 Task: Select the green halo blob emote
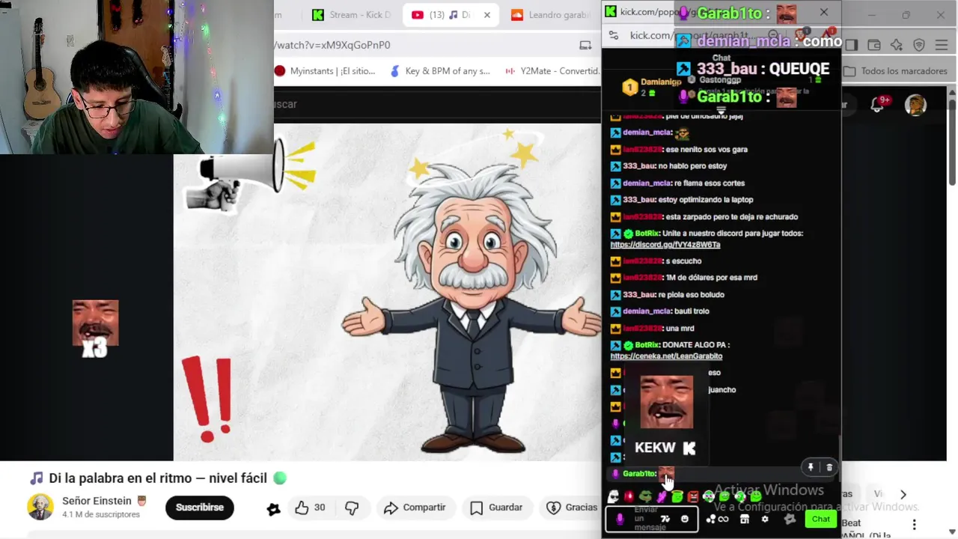[677, 496]
